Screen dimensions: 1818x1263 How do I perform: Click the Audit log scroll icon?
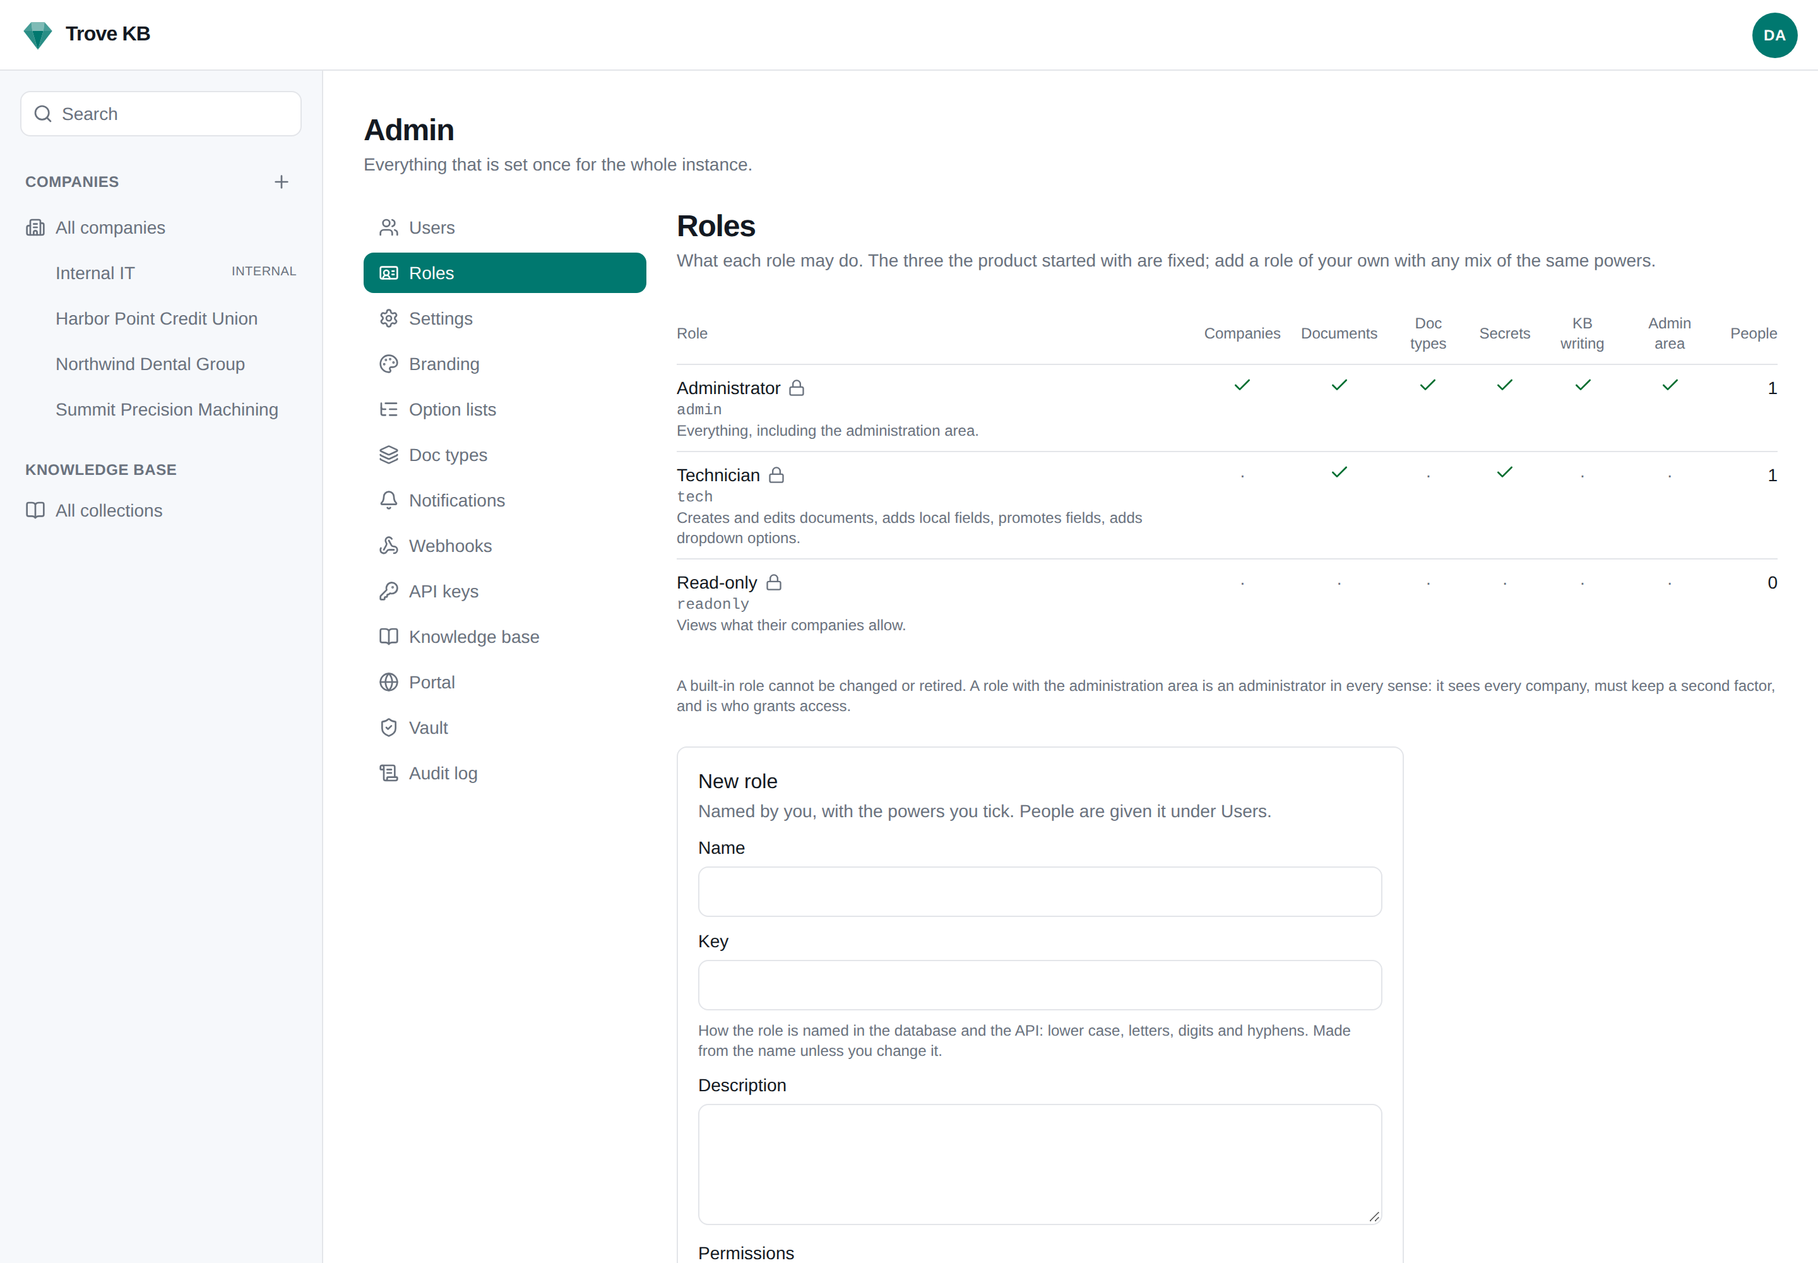[388, 773]
